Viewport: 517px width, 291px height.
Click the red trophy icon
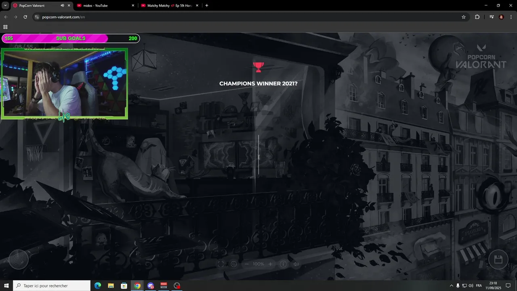coord(258,67)
